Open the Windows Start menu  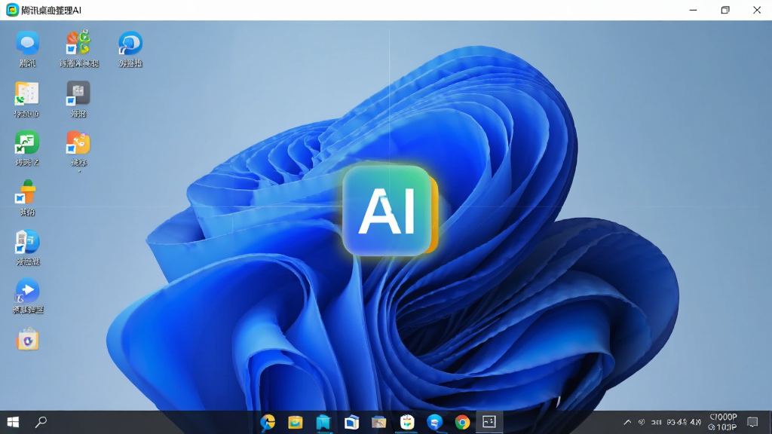[x=14, y=422]
